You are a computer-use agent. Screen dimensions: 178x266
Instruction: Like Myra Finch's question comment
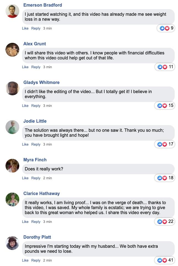point(25,178)
